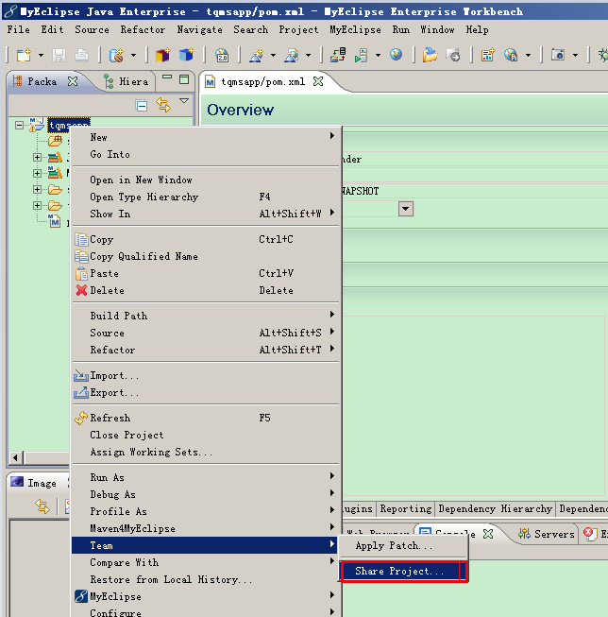Screen dimensions: 608x617
Task: Open the File menu
Action: 19,30
